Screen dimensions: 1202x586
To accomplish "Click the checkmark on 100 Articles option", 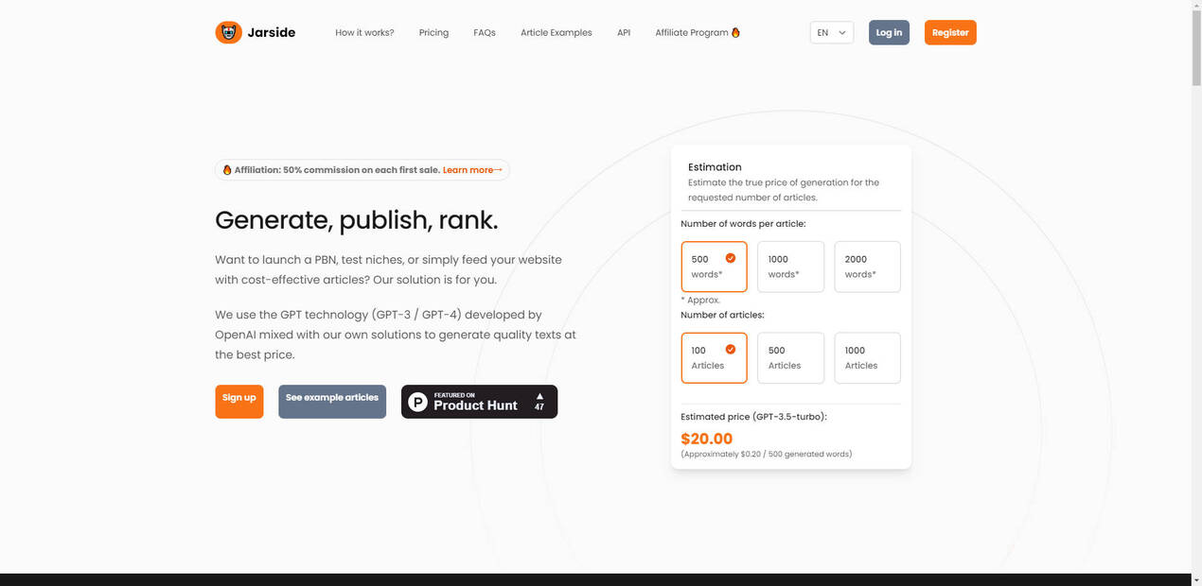I will pyautogui.click(x=730, y=350).
